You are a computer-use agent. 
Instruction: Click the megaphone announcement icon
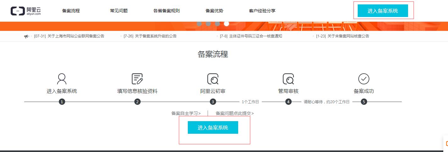tap(26, 37)
